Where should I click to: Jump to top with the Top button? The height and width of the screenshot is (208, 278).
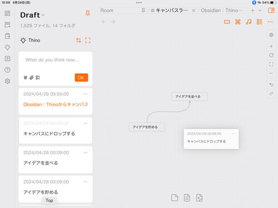tap(49, 200)
